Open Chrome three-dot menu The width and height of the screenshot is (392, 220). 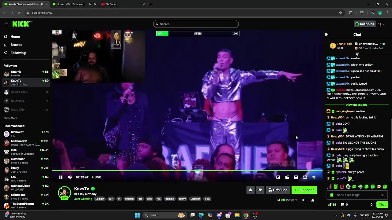click(x=387, y=13)
